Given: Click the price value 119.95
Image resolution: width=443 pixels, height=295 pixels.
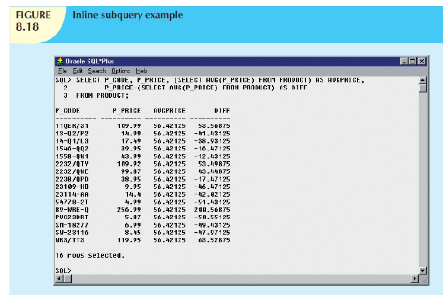Looking at the screenshot, I should point(129,241).
